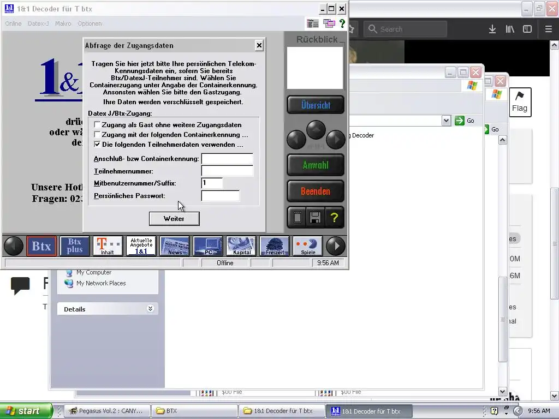Viewport: 559px width, 419px height.
Task: Open the Datex-J menu
Action: pos(38,23)
